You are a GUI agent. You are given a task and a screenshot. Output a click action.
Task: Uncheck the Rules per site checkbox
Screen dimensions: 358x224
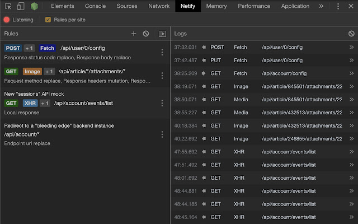[x=48, y=20]
